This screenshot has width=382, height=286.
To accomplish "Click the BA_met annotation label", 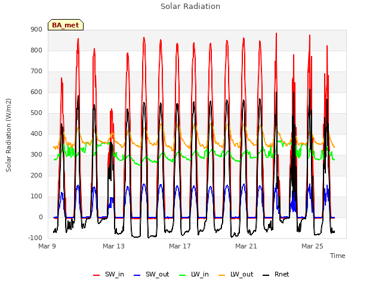I will [x=66, y=25].
